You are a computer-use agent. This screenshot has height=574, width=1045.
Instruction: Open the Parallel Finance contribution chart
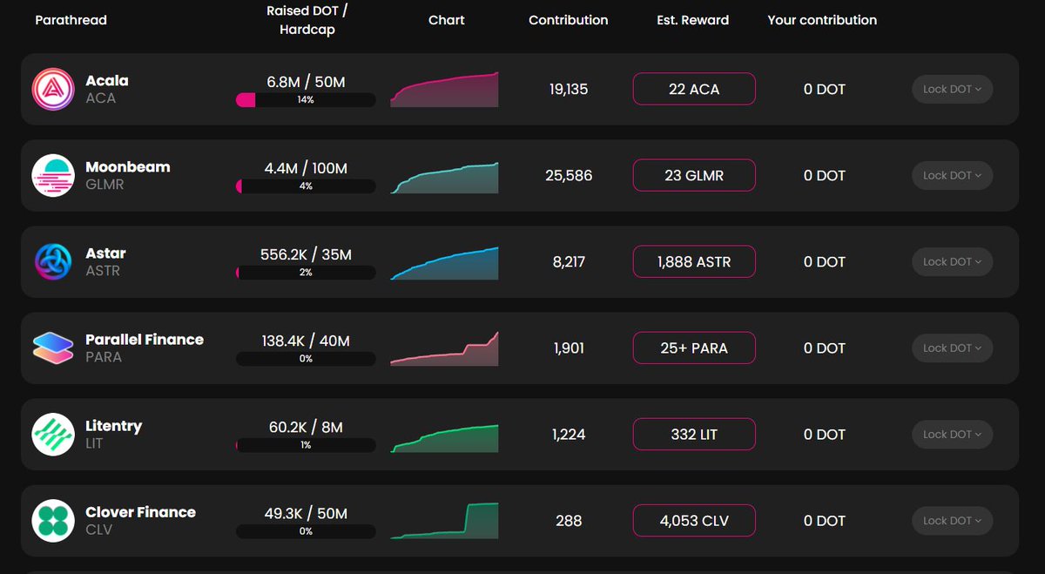click(444, 348)
